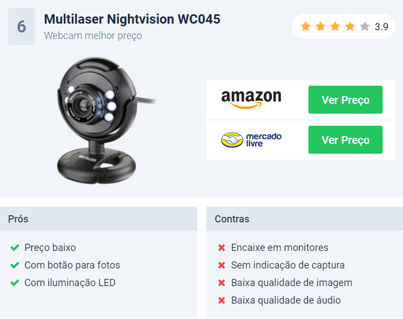Click the check beside Com botão para fotos

pos(15,265)
